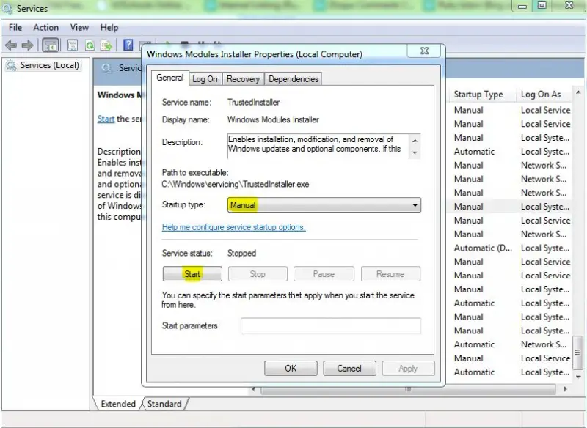The width and height of the screenshot is (587, 428).
Task: Toggle Show/Hide Console Tree toolbar icon
Action: click(x=51, y=45)
